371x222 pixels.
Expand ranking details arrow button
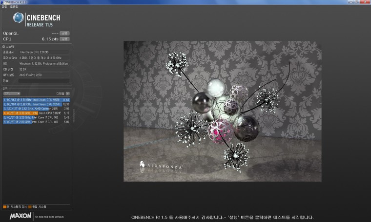(x=68, y=93)
